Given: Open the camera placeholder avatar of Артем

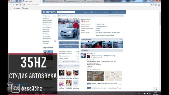Looking at the screenshot, I should 76,83.
